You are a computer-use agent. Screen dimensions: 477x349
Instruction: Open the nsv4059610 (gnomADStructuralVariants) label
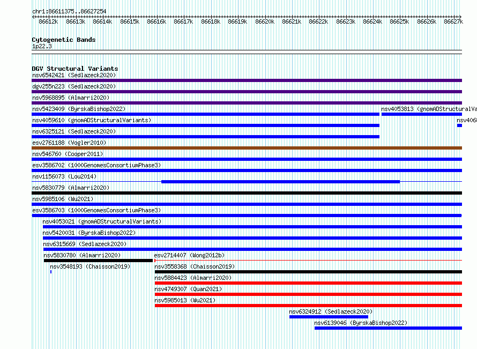pos(92,120)
